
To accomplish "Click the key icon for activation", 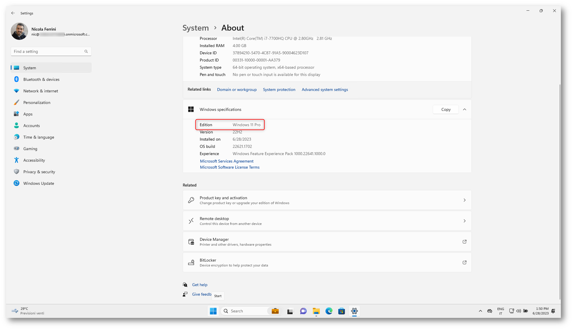I will click(x=191, y=200).
